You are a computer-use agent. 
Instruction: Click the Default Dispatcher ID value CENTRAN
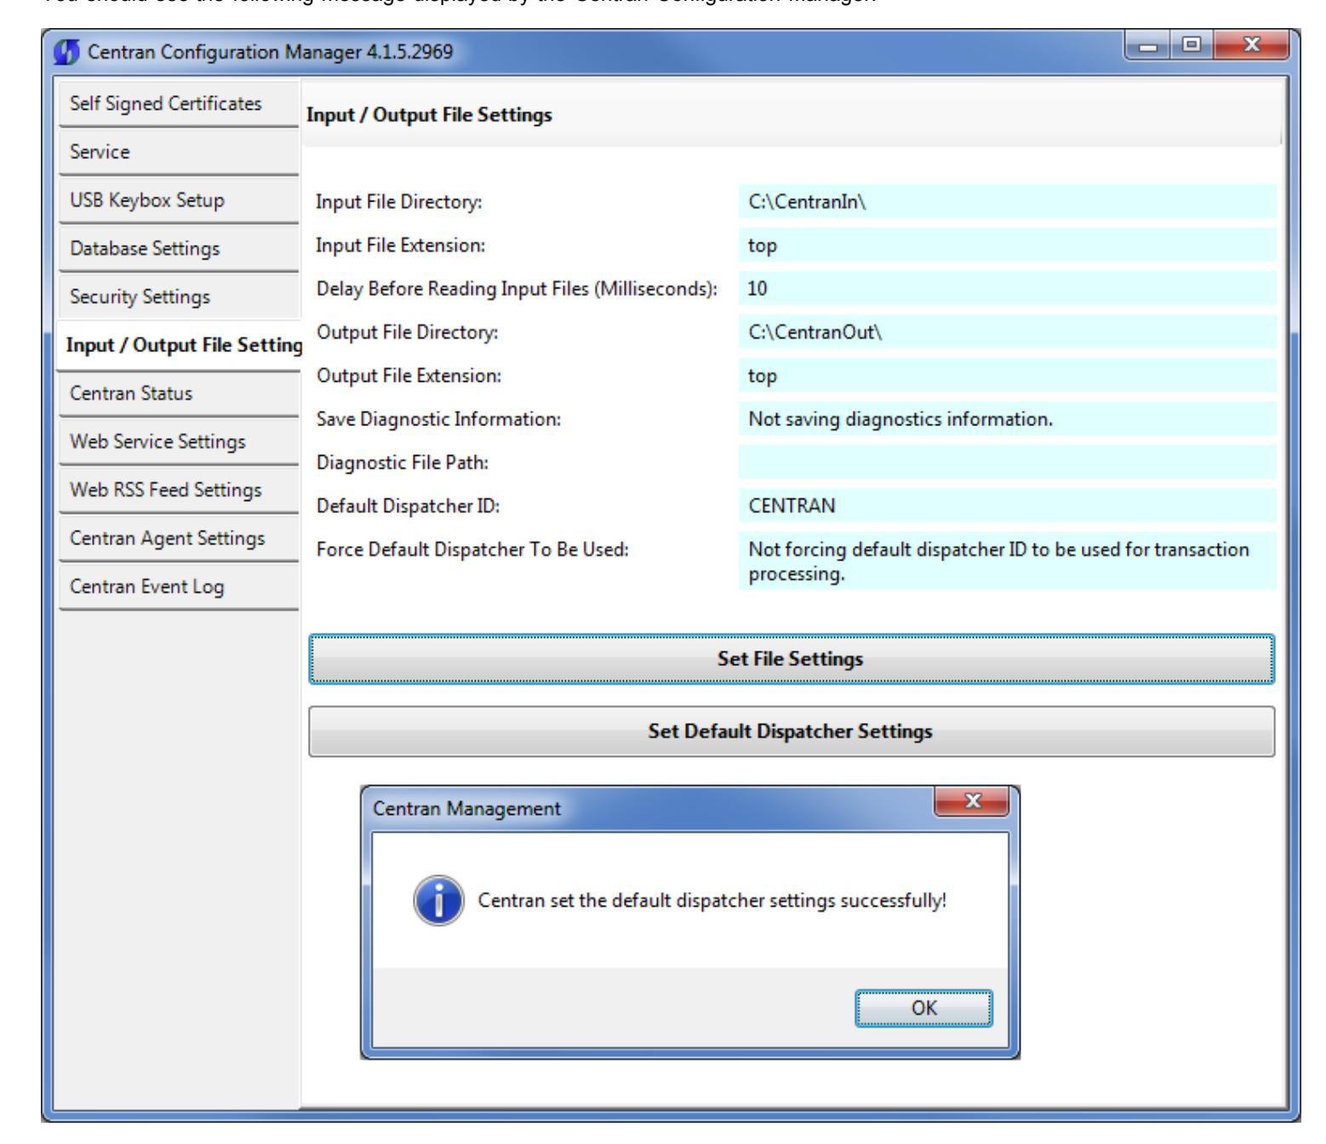tap(1008, 506)
